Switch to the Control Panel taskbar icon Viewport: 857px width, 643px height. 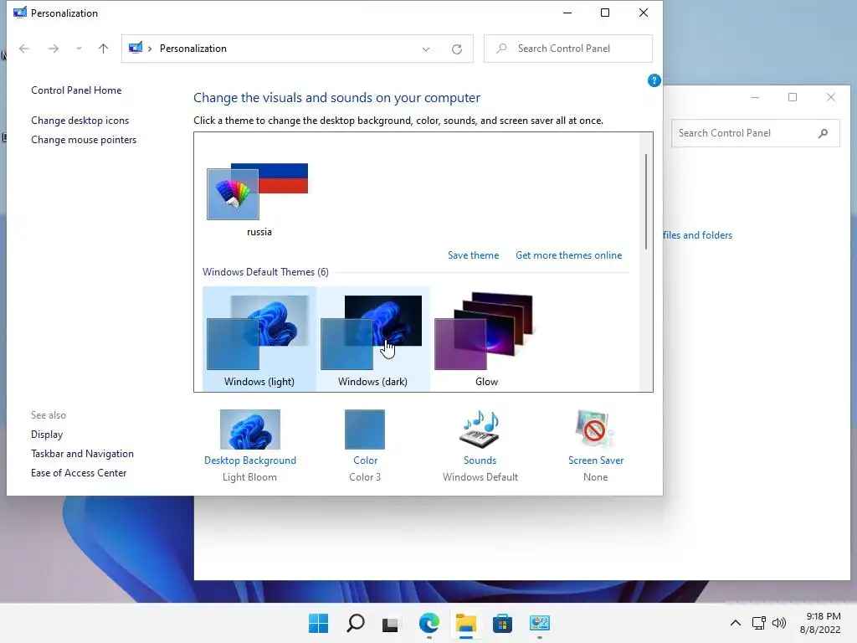[x=540, y=623]
